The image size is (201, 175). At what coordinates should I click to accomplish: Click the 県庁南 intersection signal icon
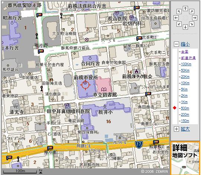[50, 148]
